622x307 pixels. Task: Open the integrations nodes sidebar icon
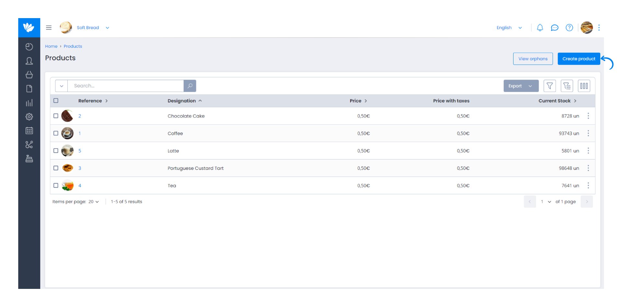29,145
